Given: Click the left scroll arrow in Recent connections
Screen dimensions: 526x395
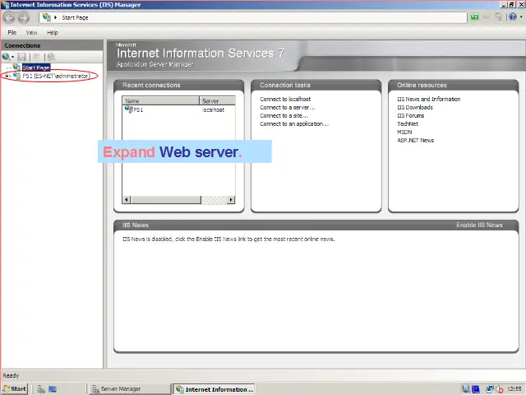Looking at the screenshot, I should point(126,200).
